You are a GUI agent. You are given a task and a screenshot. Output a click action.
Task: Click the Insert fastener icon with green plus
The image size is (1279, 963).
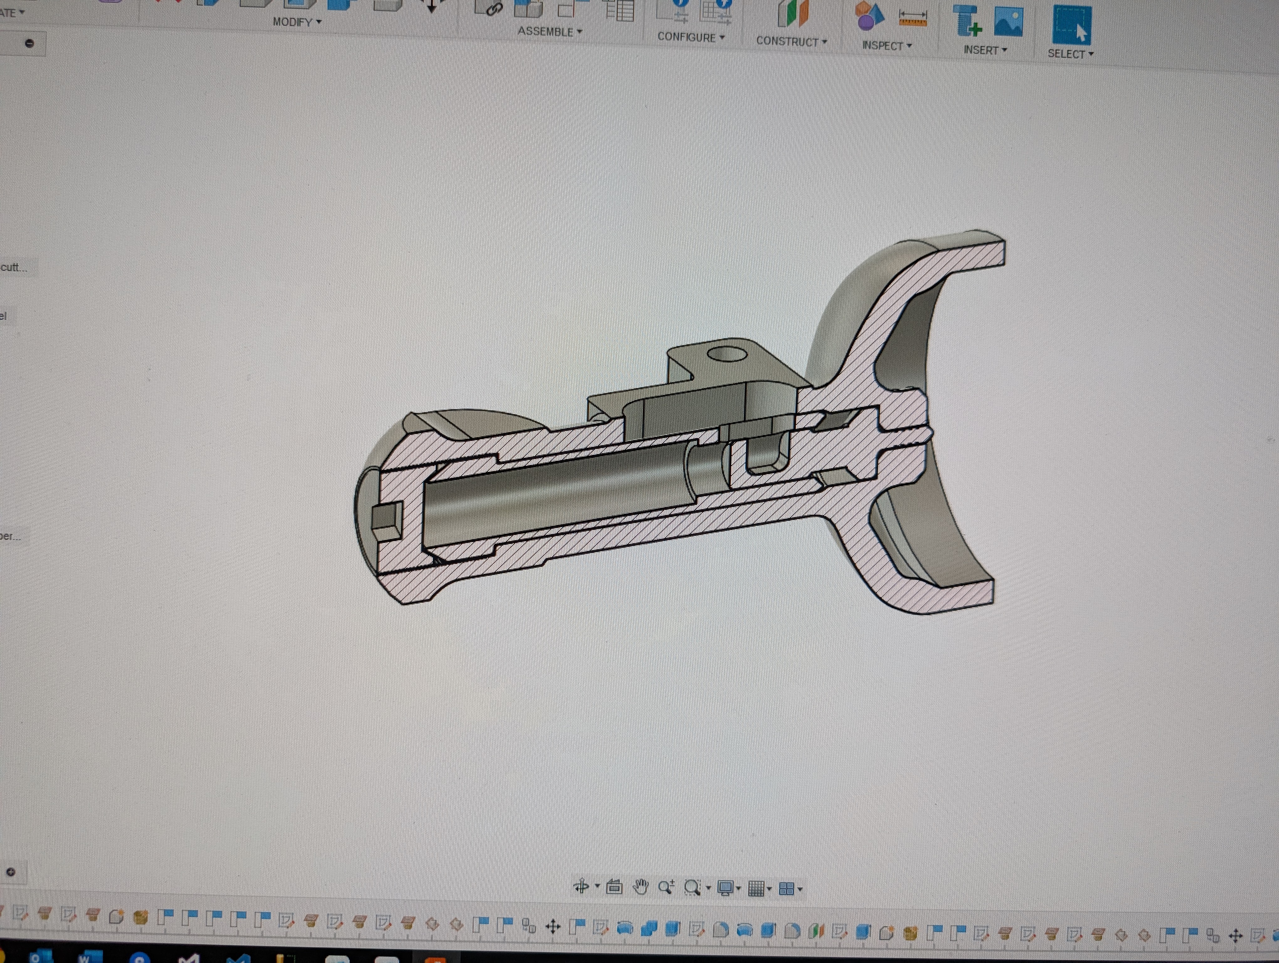pos(967,20)
